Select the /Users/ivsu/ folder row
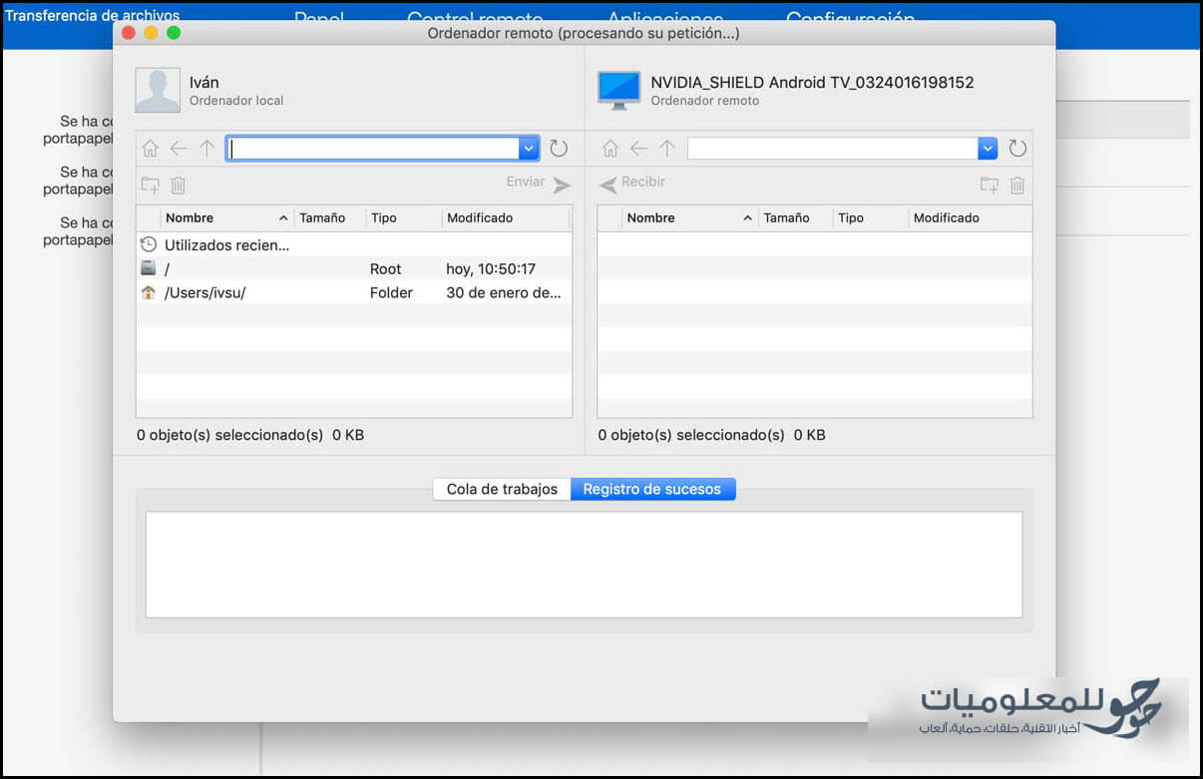 pyautogui.click(x=204, y=292)
